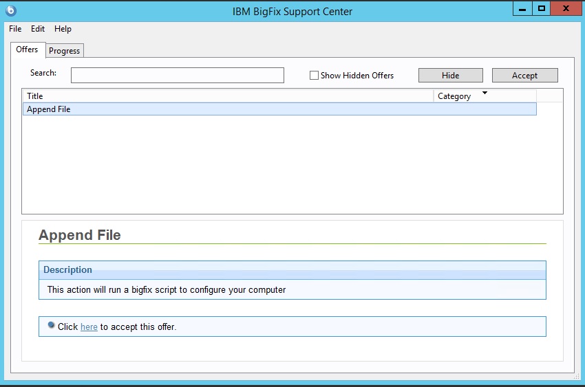Enable the Show Hidden Offers checkbox
The image size is (585, 387).
click(314, 75)
